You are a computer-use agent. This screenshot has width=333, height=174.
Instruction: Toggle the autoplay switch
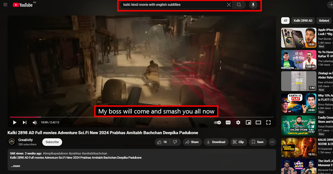coord(218,122)
